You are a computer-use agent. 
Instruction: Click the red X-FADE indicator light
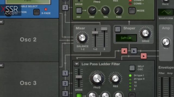(x=46, y=9)
